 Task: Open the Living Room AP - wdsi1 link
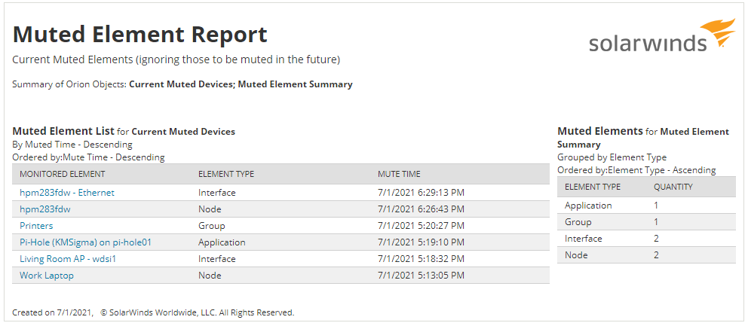tap(68, 259)
